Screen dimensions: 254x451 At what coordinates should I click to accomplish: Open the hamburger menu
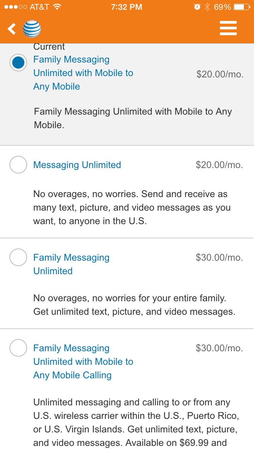pos(228,28)
